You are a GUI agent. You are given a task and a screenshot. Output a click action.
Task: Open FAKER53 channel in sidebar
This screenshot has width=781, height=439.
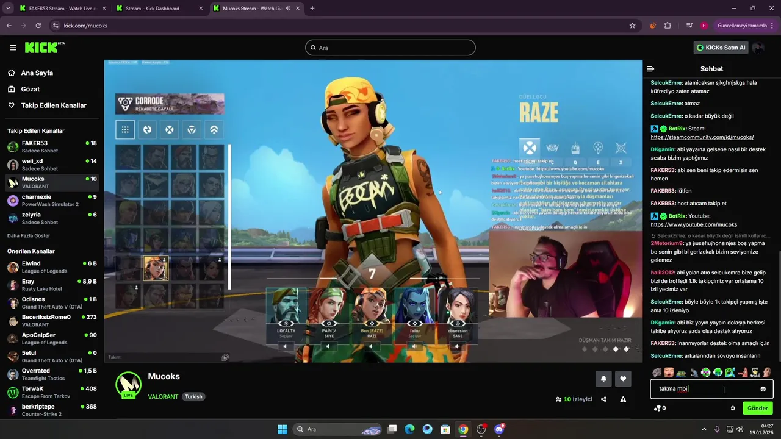pos(52,147)
